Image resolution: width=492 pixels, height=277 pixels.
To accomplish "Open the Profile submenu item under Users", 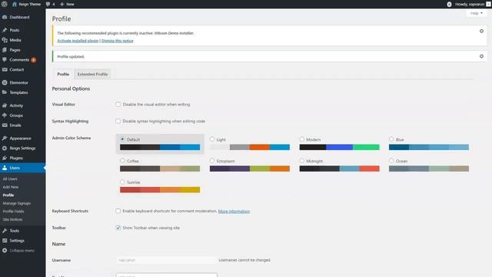I will coord(8,195).
